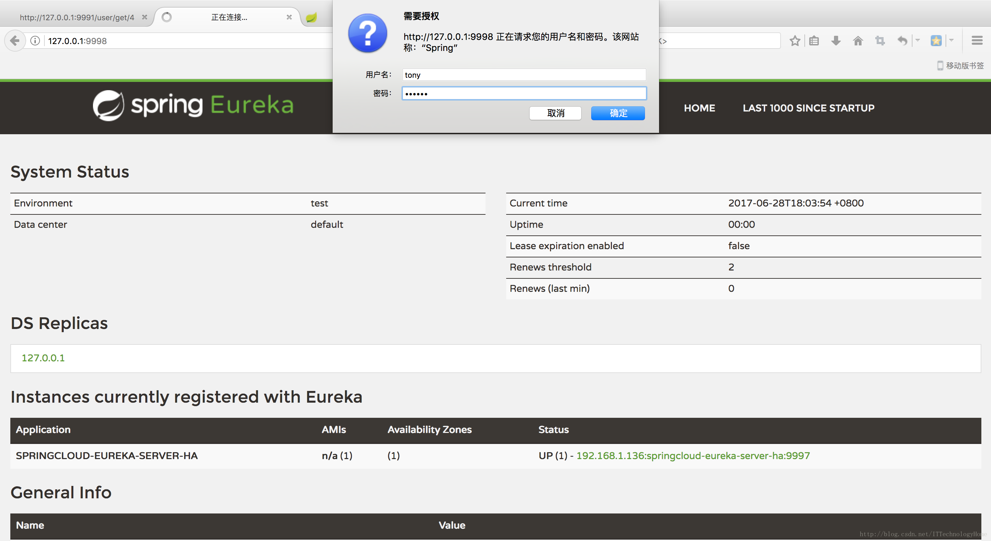Open the HOME navigation link

point(699,108)
